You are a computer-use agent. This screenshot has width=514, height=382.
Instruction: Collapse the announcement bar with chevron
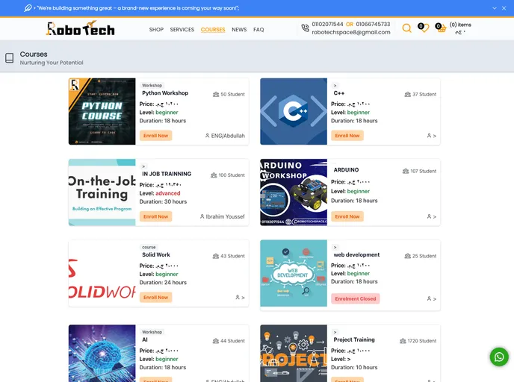tap(495, 8)
